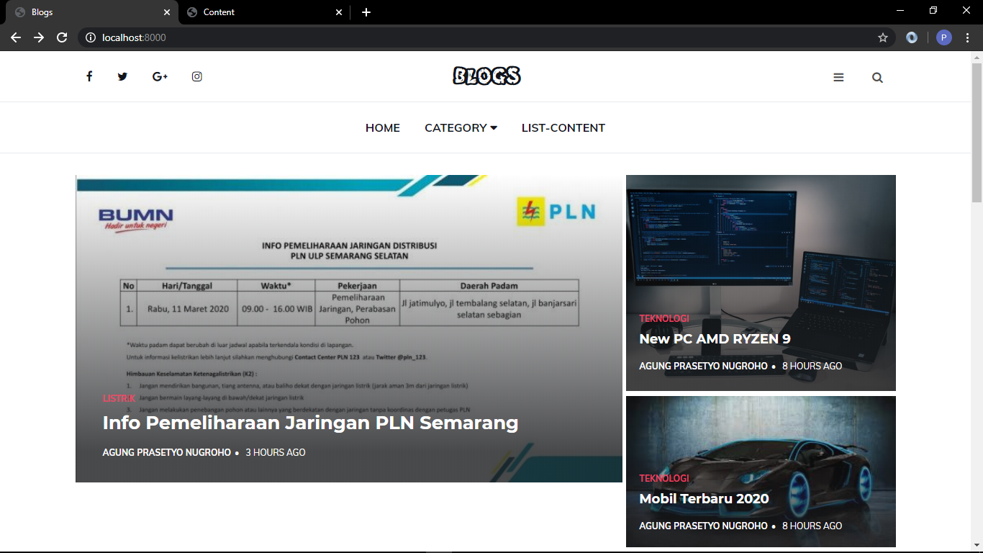Open a new browser tab
The image size is (983, 553).
(366, 12)
